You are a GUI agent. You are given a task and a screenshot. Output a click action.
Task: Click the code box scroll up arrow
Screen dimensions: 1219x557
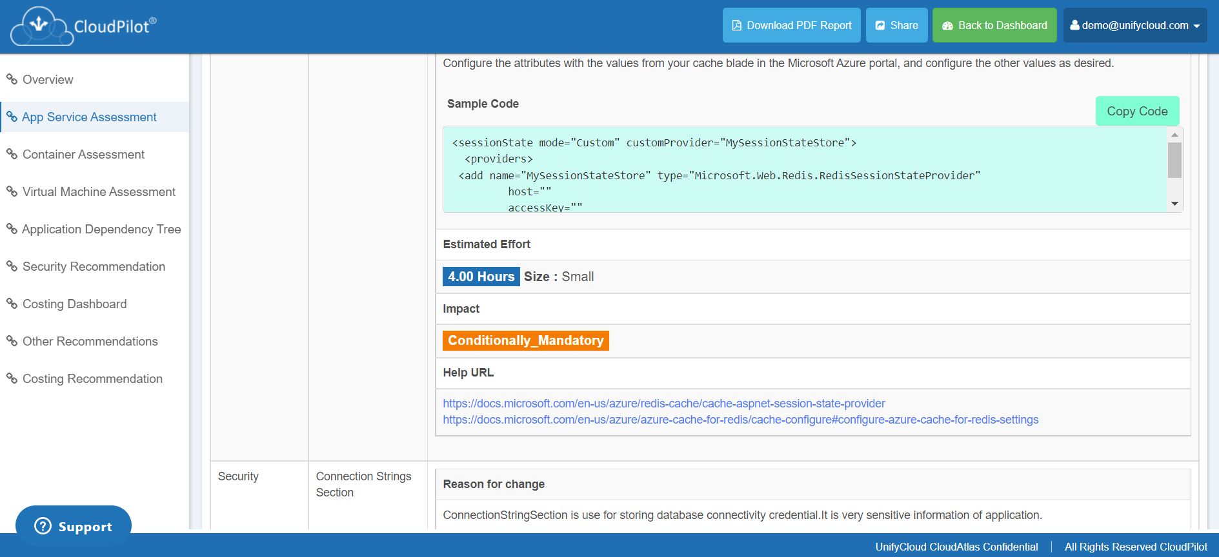[1174, 135]
